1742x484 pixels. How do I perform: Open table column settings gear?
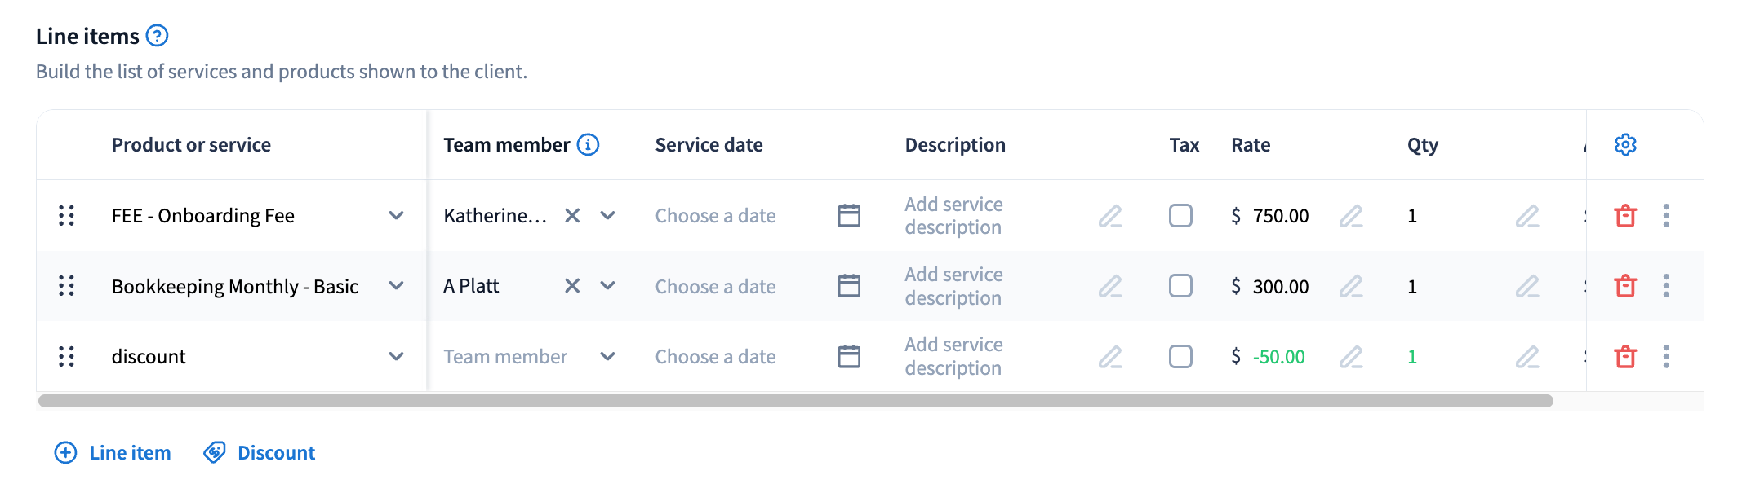(1625, 145)
